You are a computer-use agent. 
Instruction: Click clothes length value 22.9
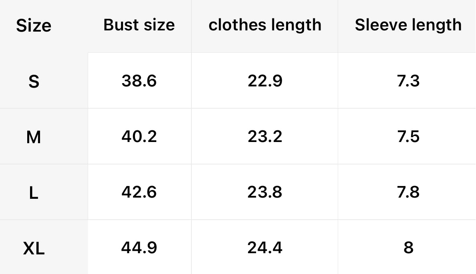pos(265,81)
